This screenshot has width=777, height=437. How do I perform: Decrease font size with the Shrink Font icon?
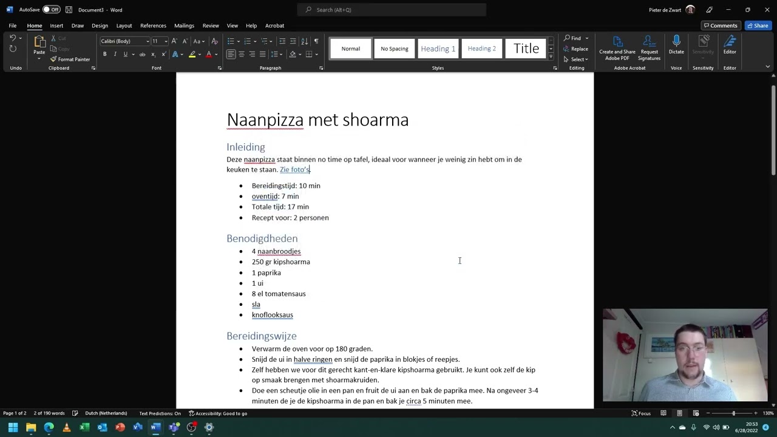click(x=184, y=41)
